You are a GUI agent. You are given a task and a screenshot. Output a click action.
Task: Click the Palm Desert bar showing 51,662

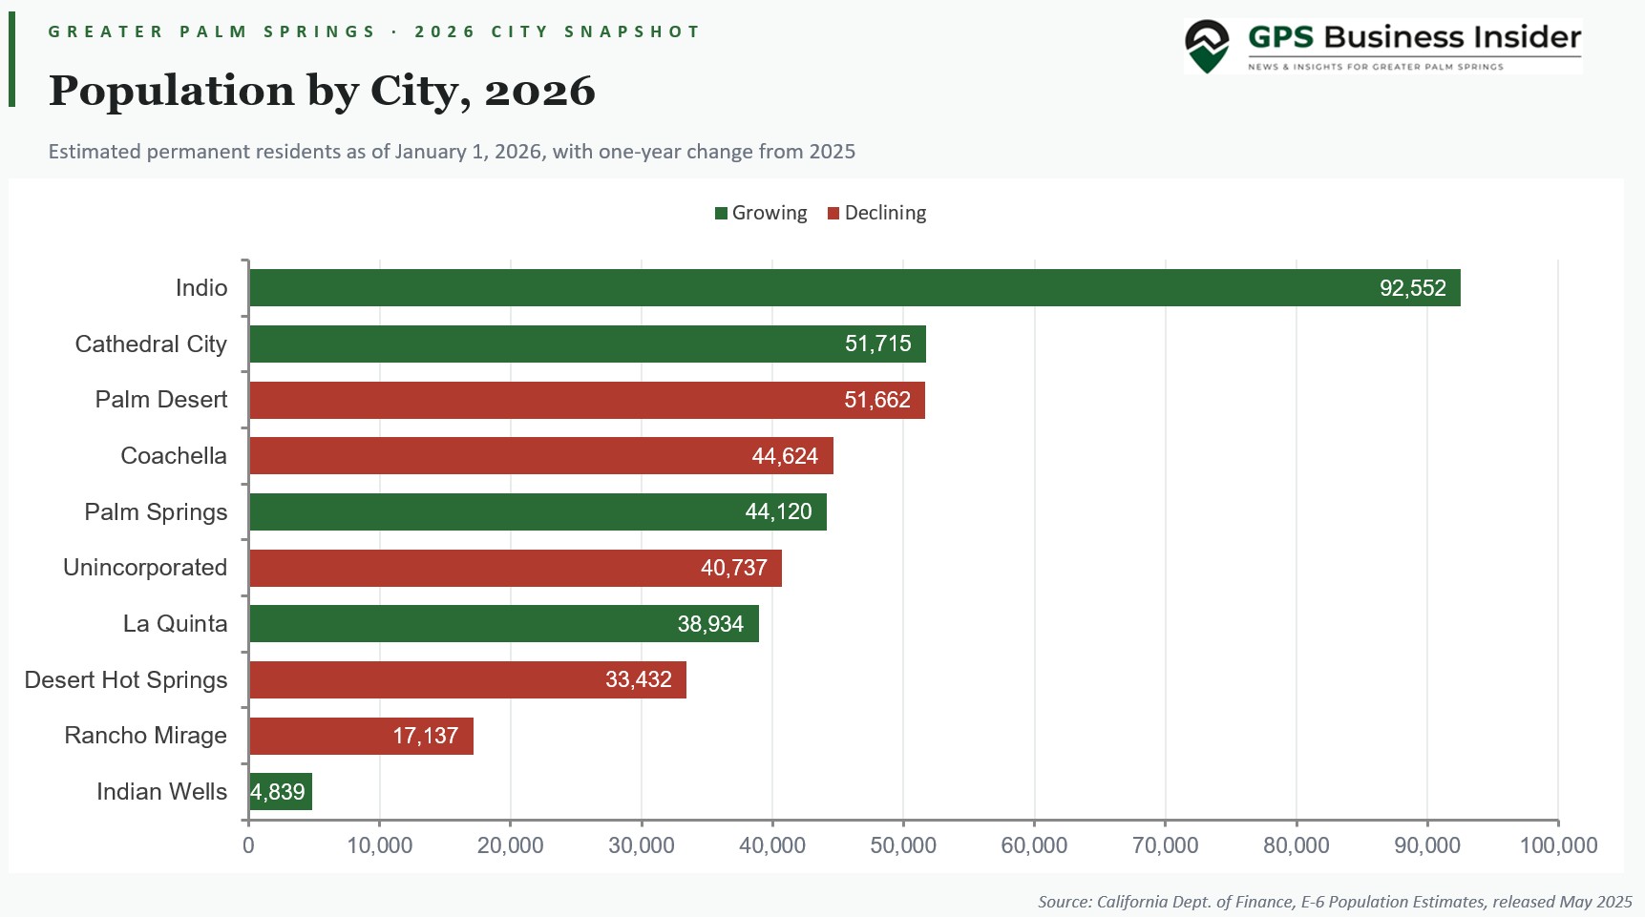(x=587, y=400)
